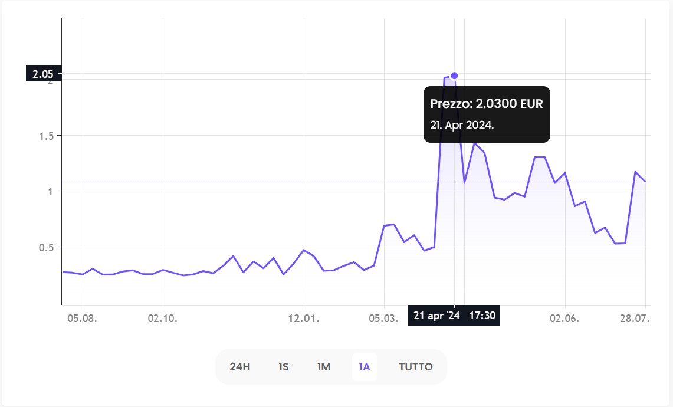
Task: Select the 24H time range
Action: click(240, 367)
